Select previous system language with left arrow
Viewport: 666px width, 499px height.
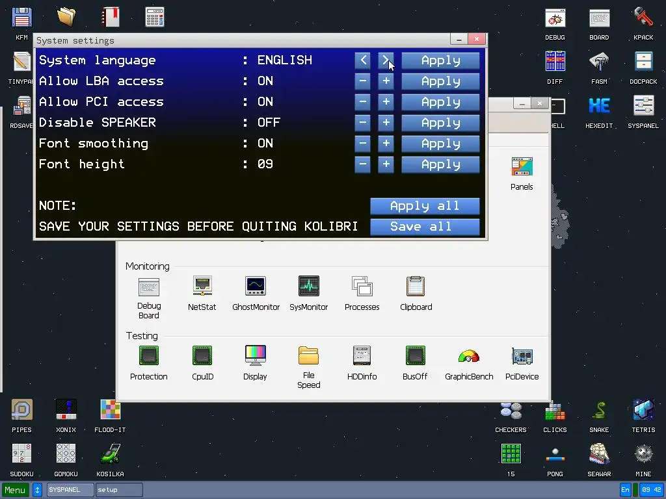pos(363,60)
